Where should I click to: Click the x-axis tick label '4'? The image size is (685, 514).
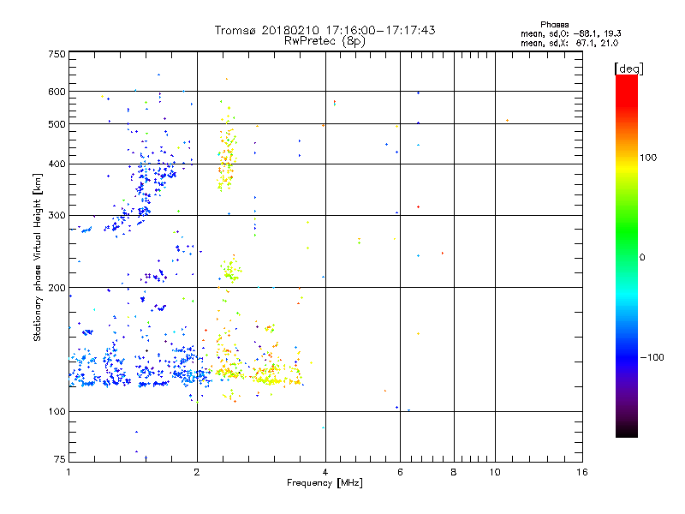(x=325, y=472)
